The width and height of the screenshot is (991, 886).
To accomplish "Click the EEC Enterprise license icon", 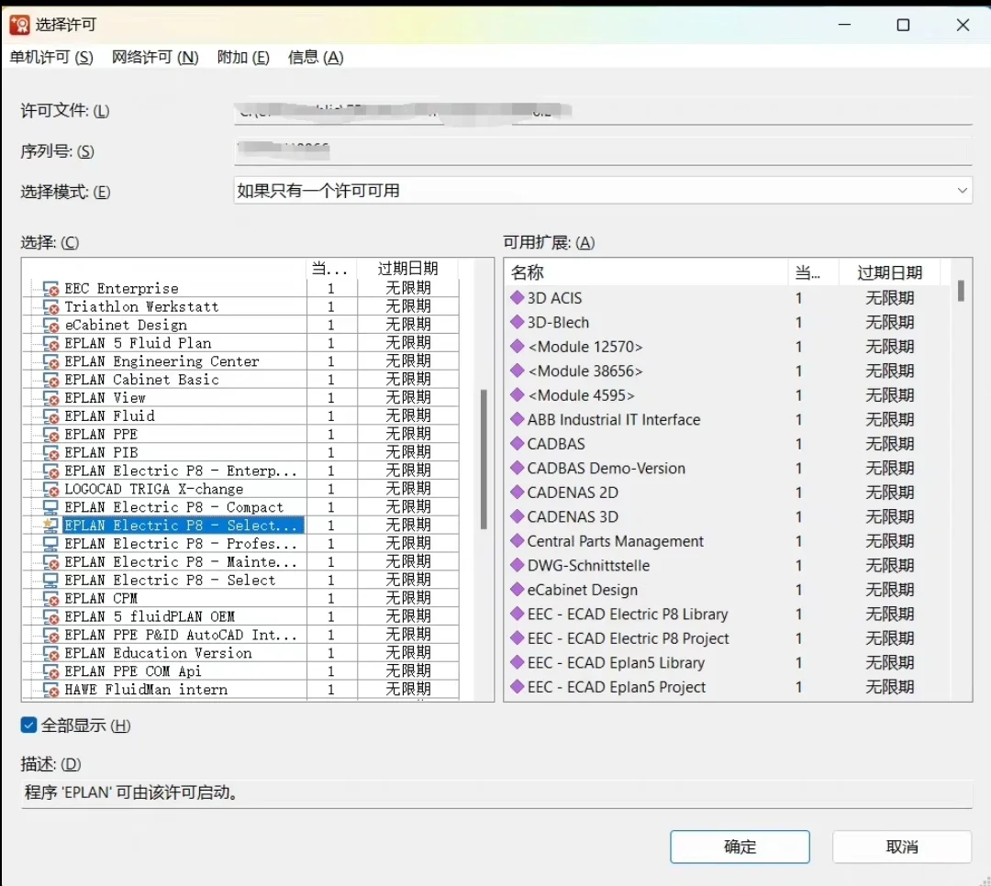I will pos(50,288).
